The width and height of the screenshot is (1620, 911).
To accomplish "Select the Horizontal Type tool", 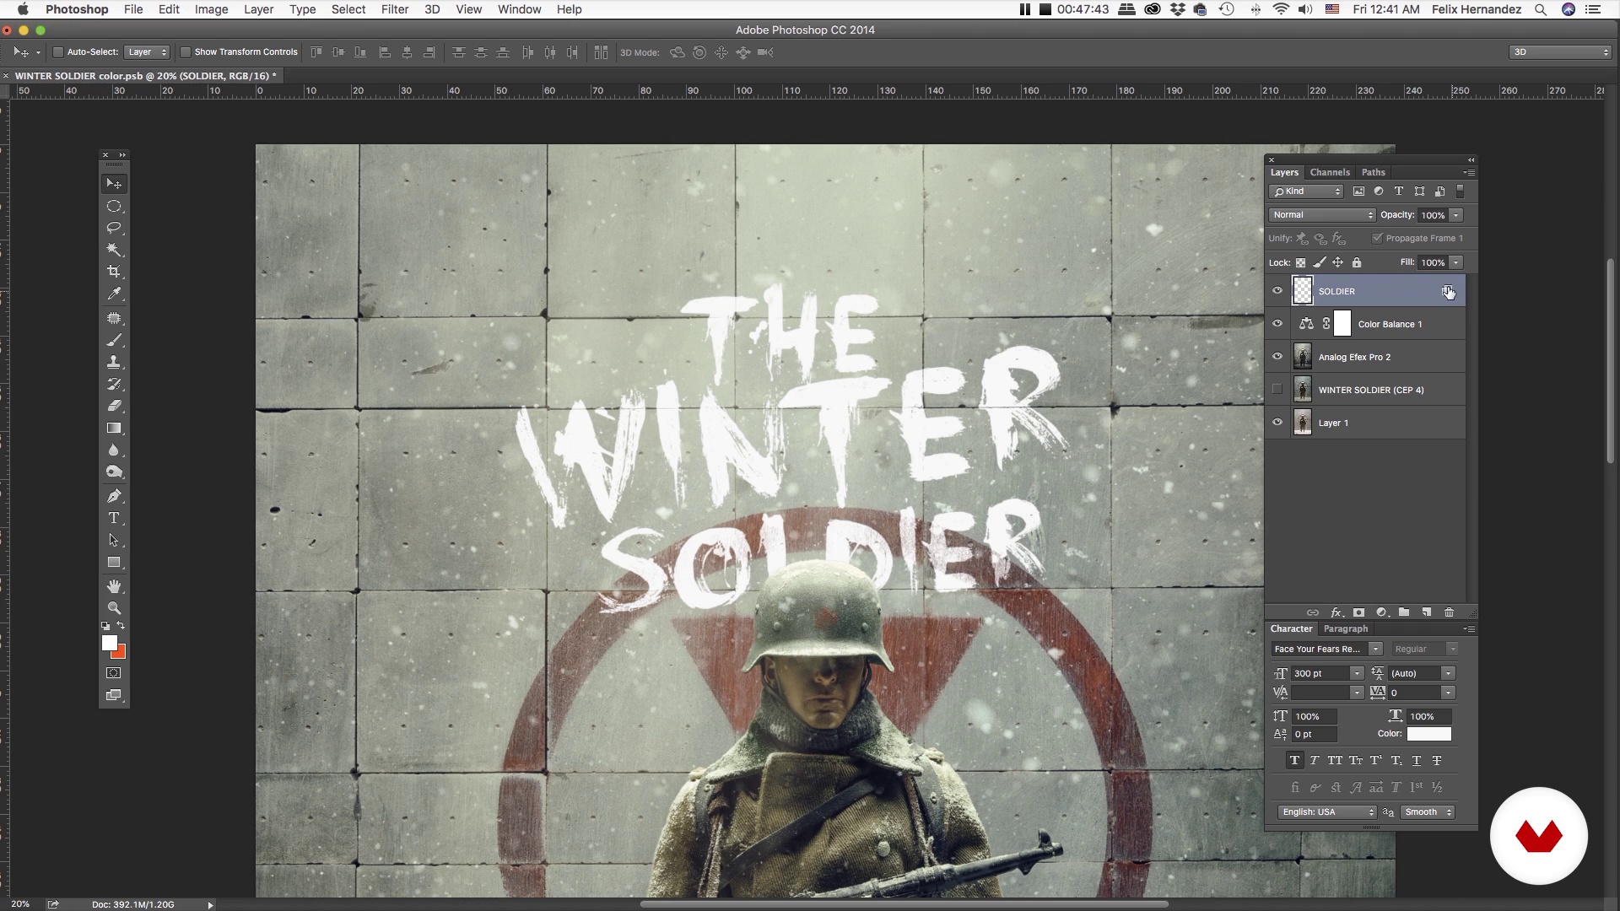I will point(114,518).
